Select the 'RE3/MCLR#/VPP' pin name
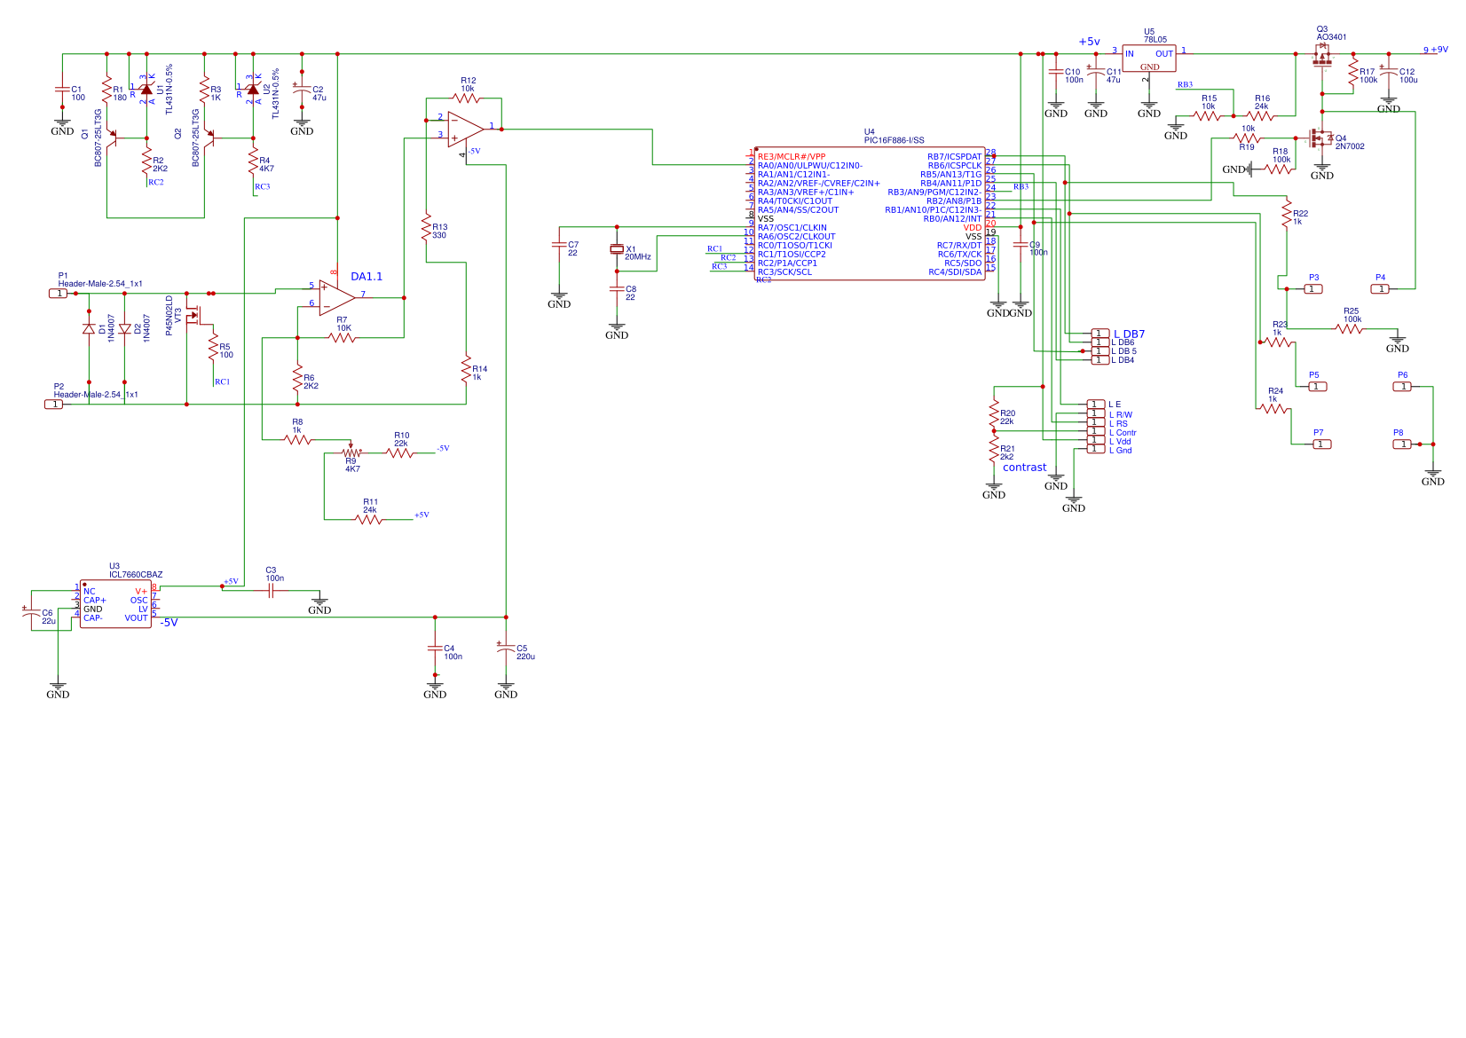This screenshot has width=1466, height=1038. [792, 157]
